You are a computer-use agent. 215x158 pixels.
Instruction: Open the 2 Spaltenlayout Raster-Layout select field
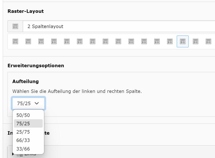tap(119, 26)
